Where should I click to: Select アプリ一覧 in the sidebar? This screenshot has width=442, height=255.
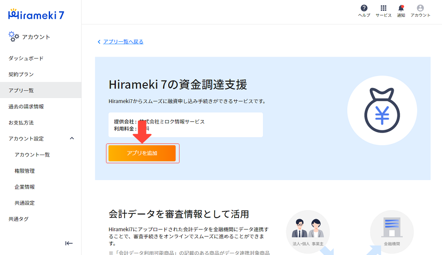coord(41,90)
